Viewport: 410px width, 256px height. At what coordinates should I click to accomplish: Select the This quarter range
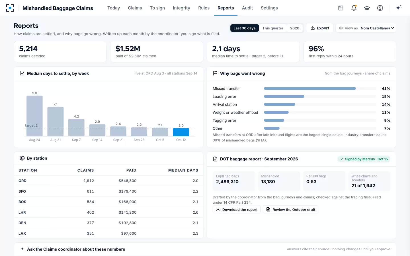[x=273, y=28]
